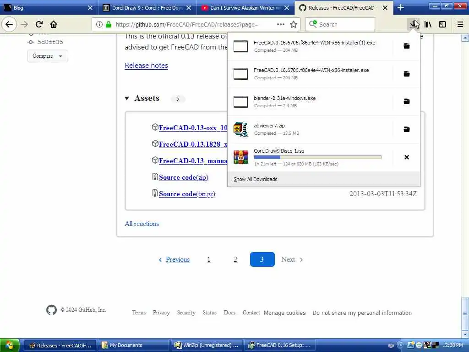Close the Blog tab
469x352 pixels.
[90, 8]
